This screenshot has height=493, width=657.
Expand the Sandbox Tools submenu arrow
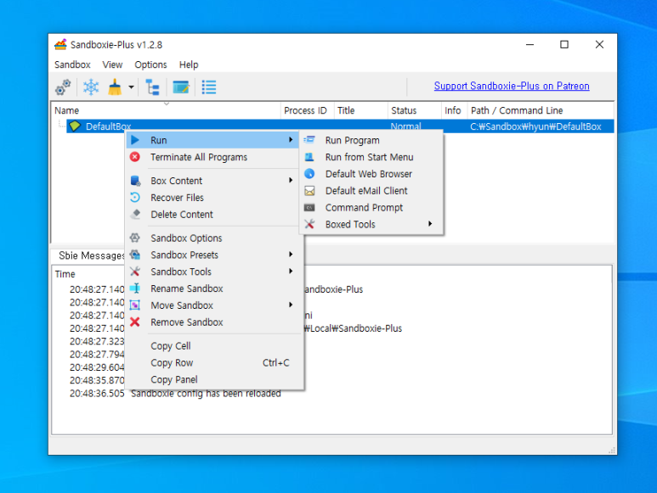(291, 271)
